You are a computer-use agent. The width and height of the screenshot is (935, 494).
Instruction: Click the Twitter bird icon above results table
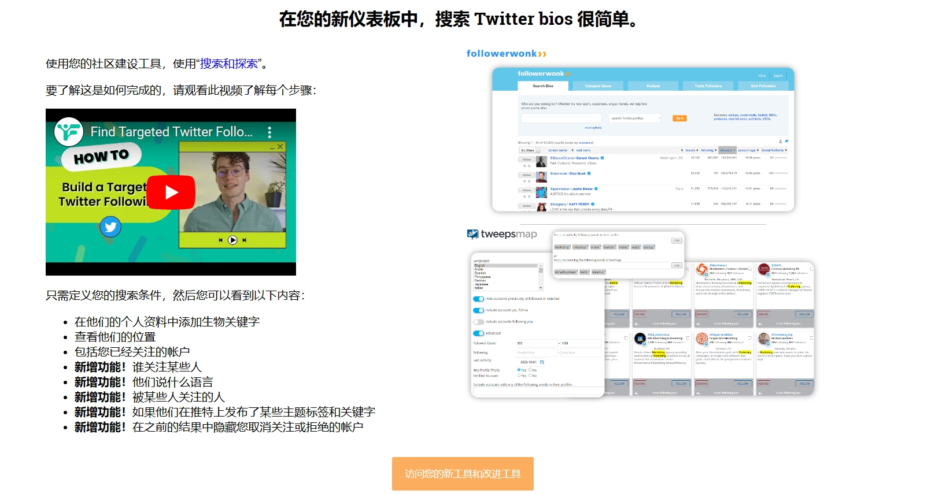[786, 141]
